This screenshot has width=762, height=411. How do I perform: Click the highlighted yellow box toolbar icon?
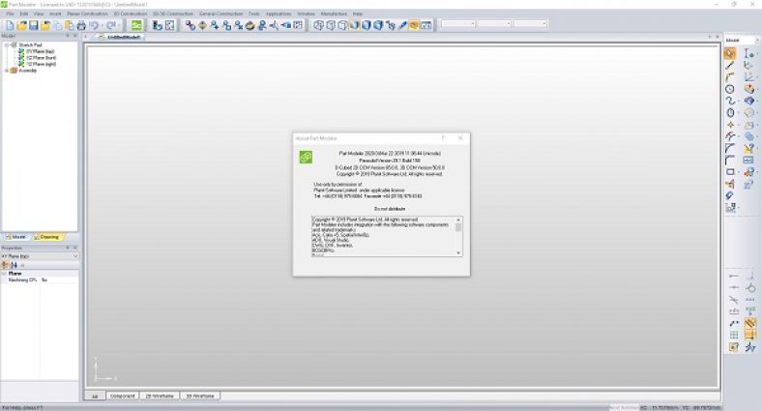click(414, 25)
